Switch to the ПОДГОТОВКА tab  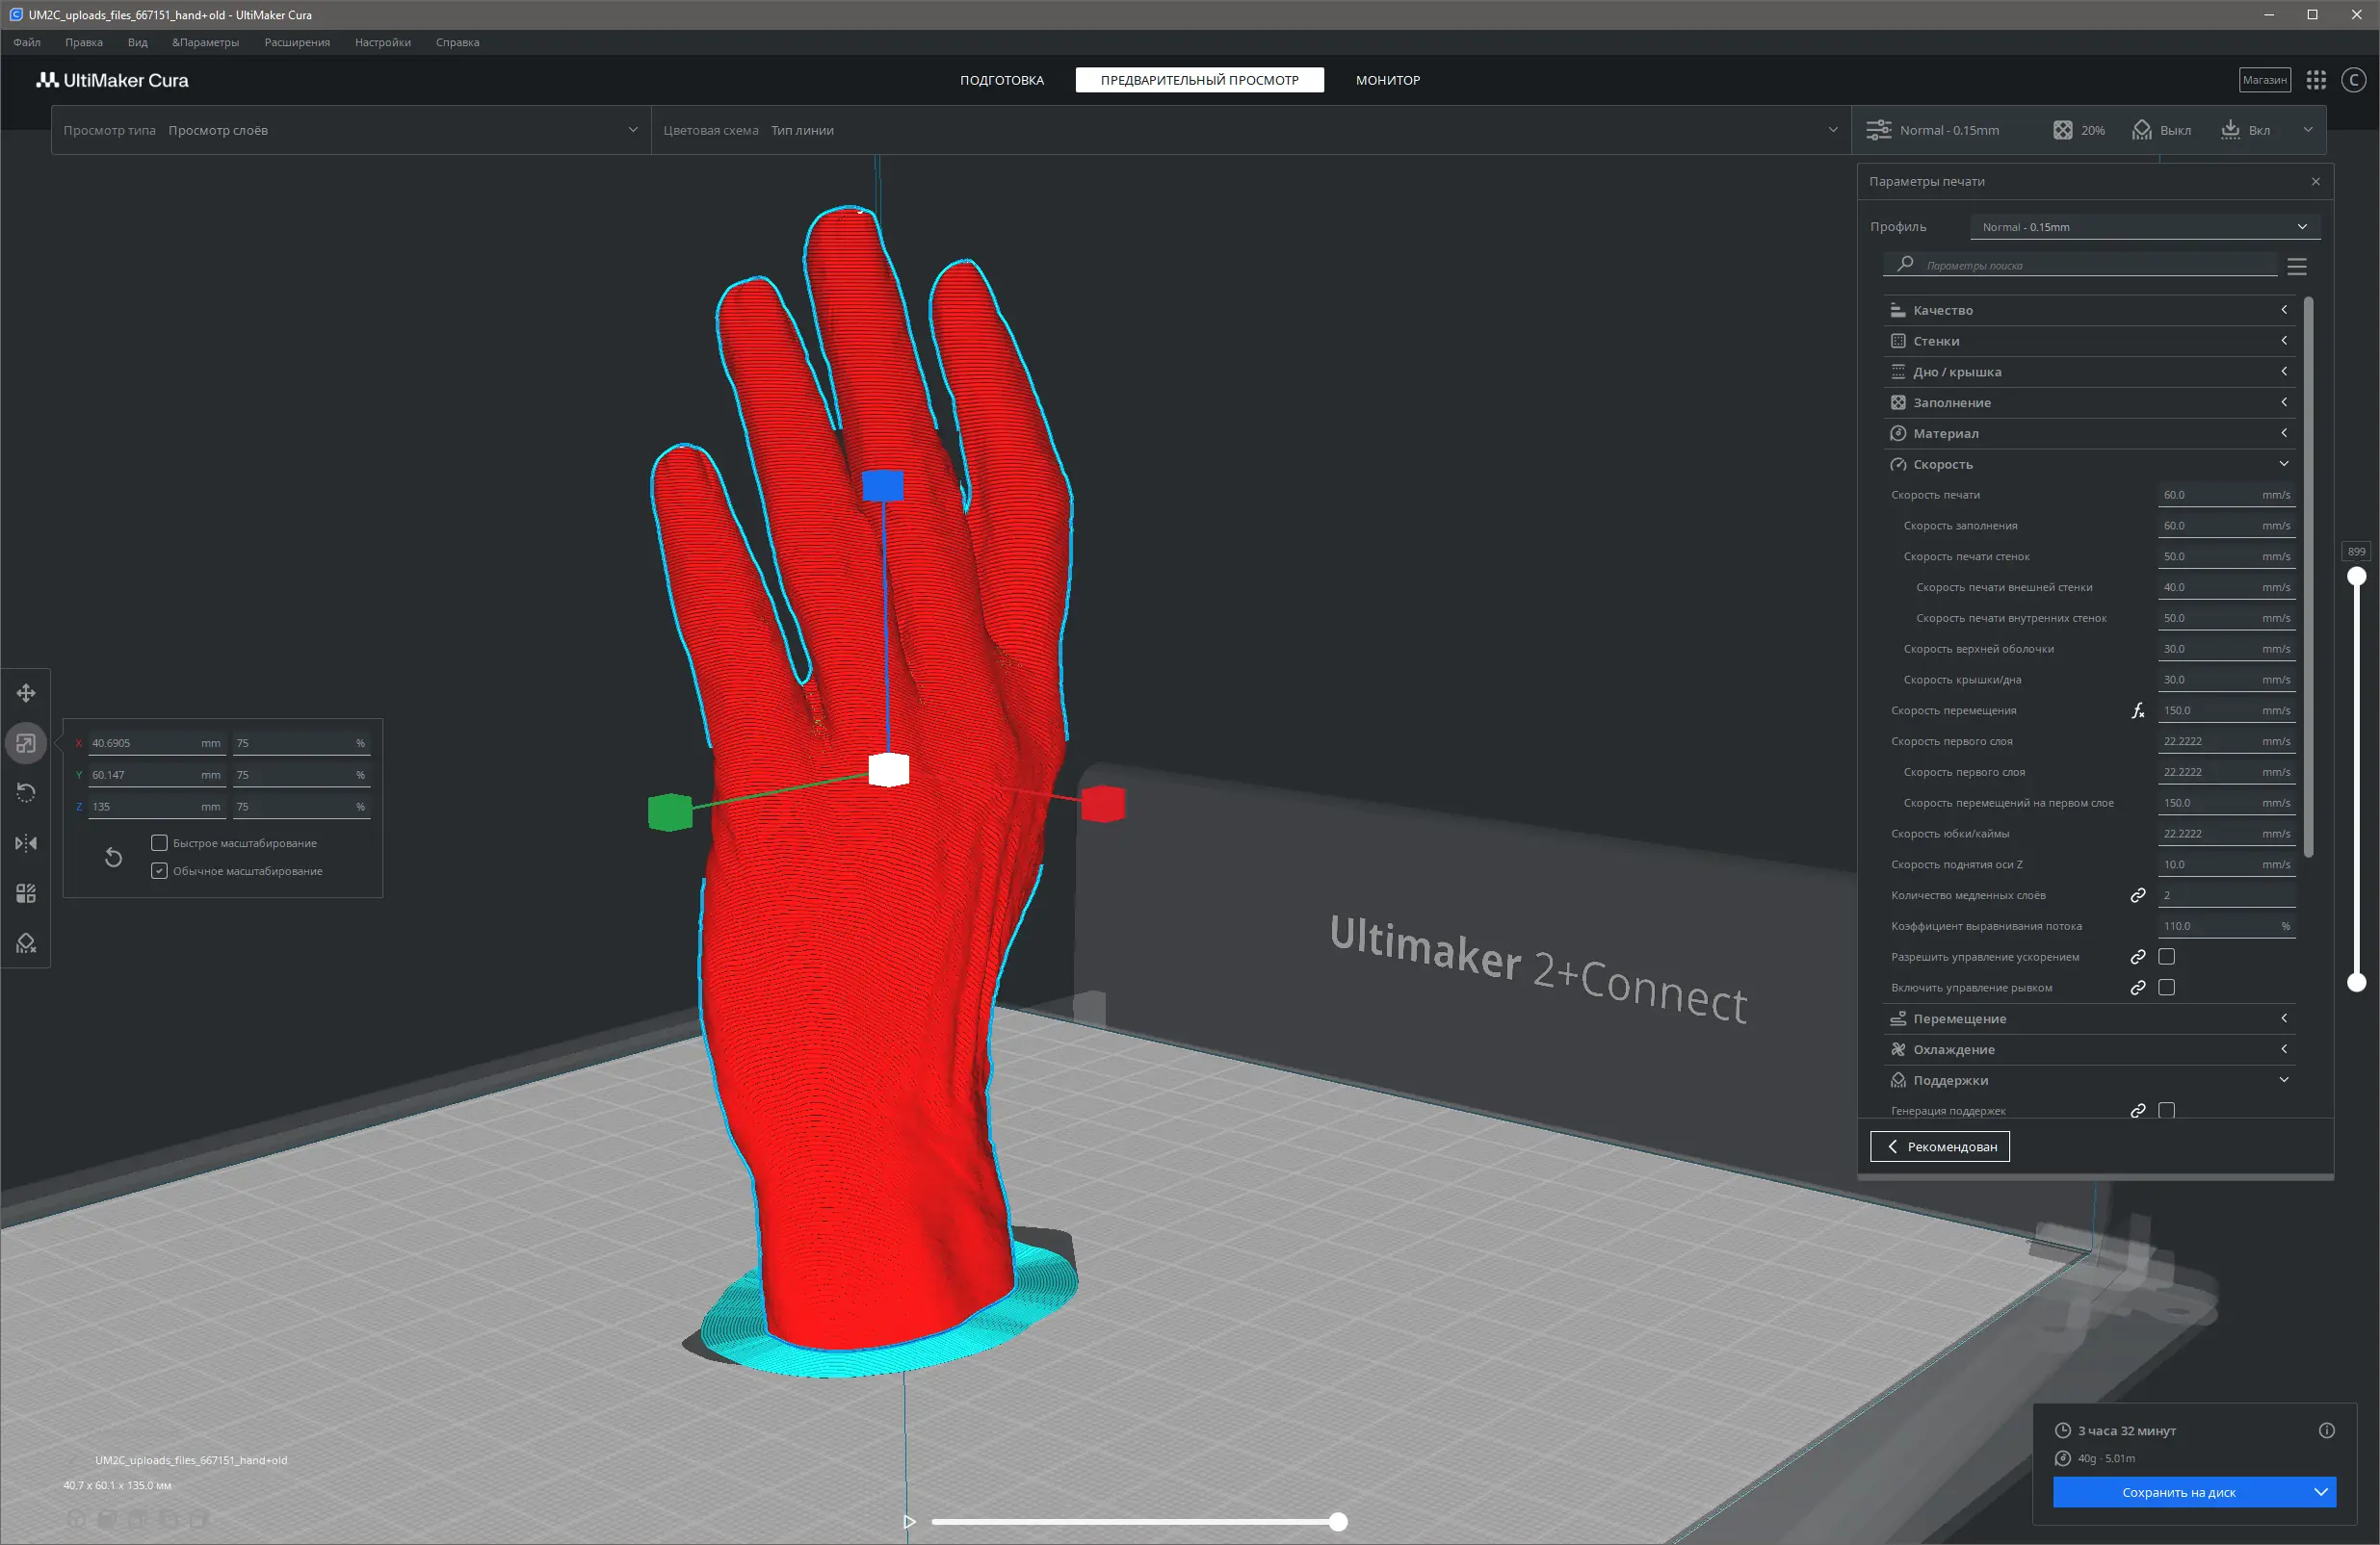1001,80
